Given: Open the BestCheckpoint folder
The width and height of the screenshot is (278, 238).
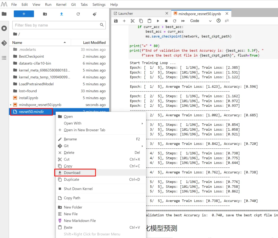Looking at the screenshot, I should pyautogui.click(x=31, y=56).
